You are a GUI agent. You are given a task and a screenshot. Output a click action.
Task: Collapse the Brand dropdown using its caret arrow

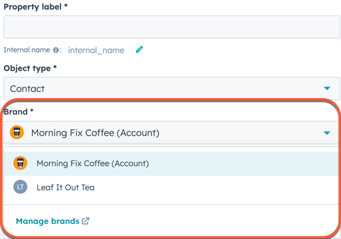(327, 133)
